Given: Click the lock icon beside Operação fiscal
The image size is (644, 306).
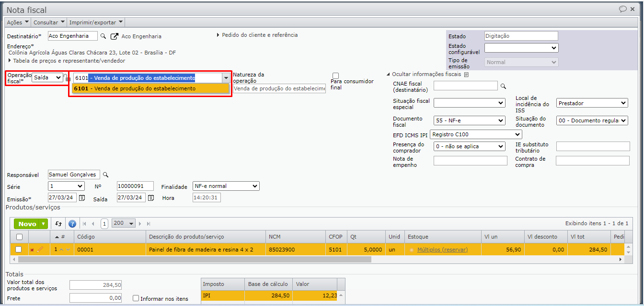Looking at the screenshot, I should pos(67,77).
